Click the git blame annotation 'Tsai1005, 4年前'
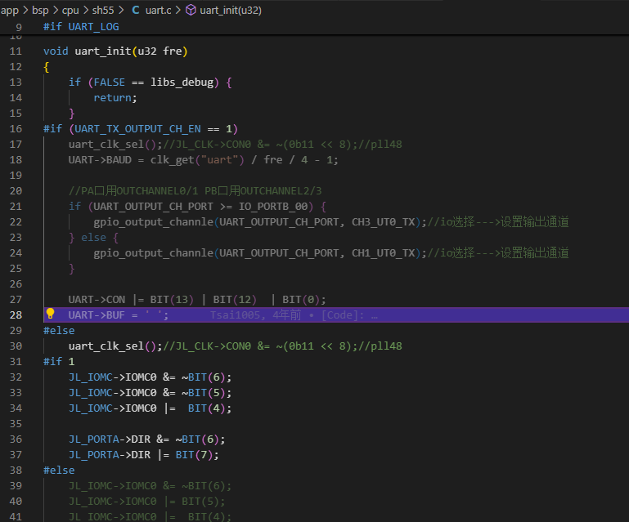Image resolution: width=629 pixels, height=522 pixels. pyautogui.click(x=255, y=315)
